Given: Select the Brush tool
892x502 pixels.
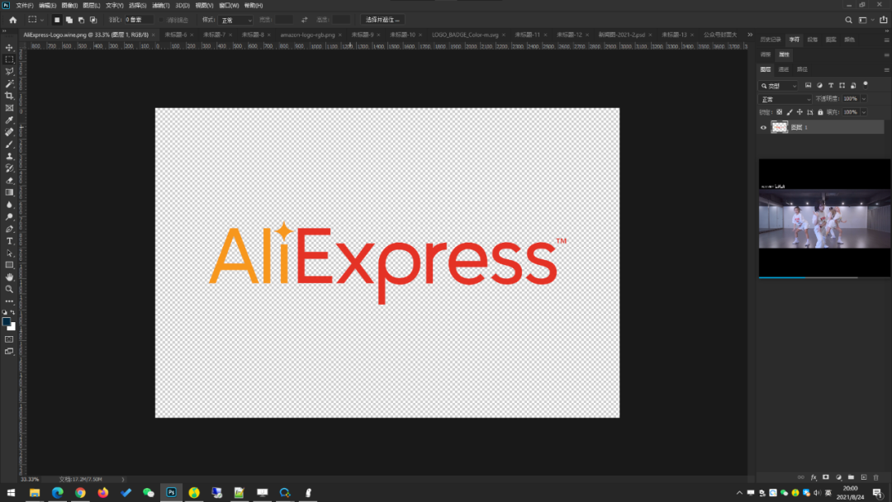Looking at the screenshot, I should 9,144.
